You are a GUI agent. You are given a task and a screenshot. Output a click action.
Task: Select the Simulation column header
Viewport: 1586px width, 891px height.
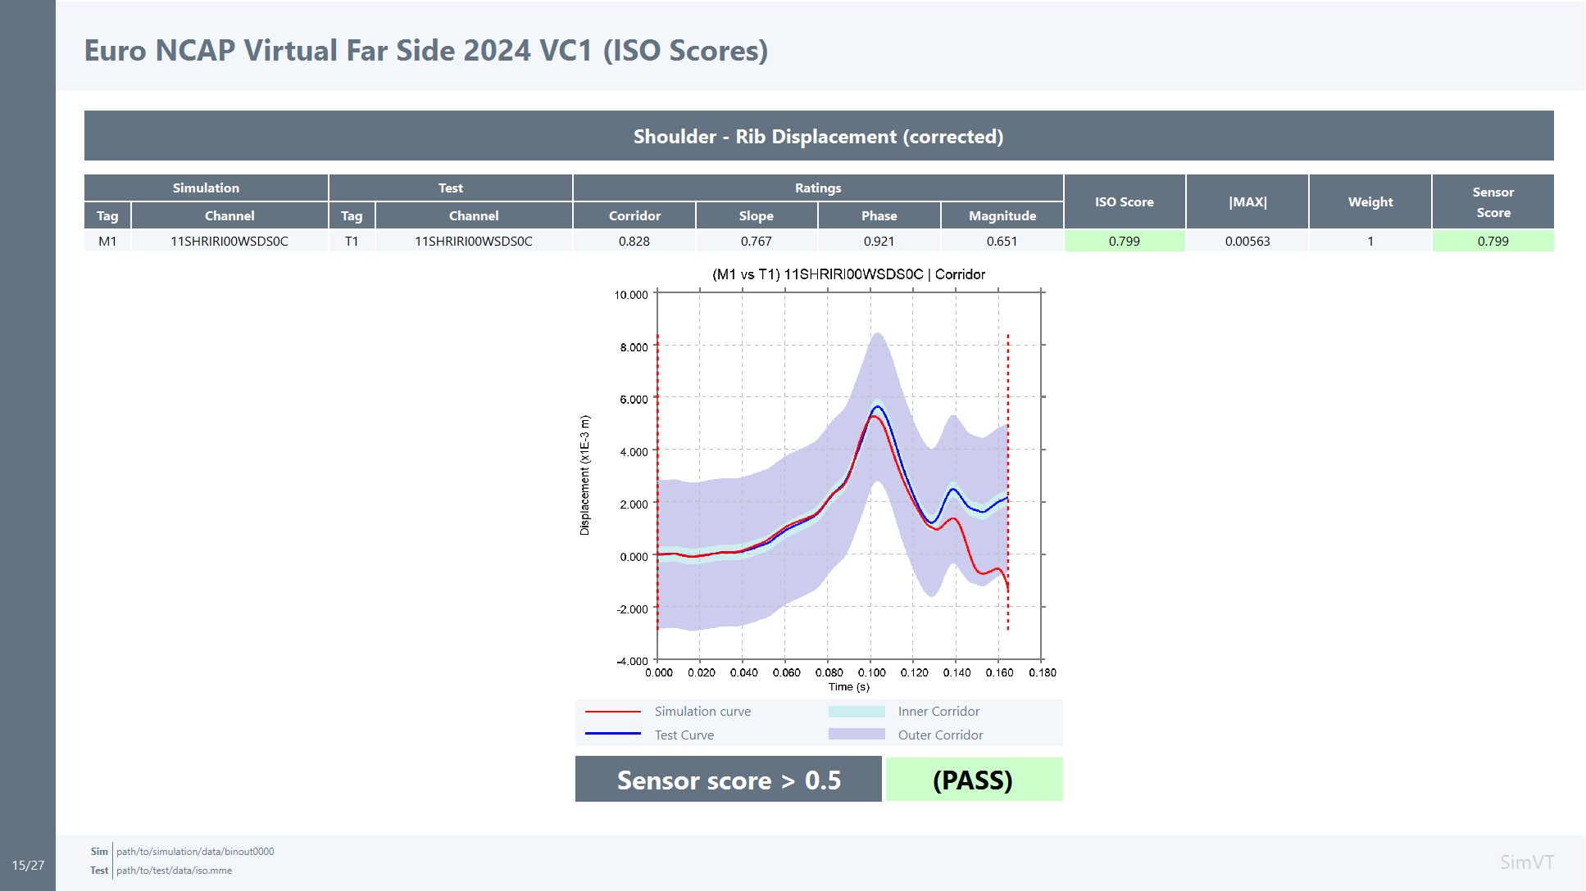[x=206, y=188]
